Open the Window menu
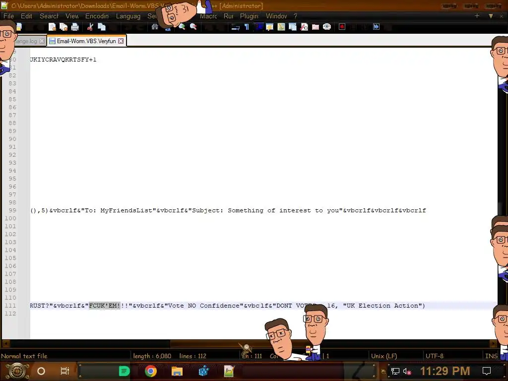The height and width of the screenshot is (381, 508). tap(276, 16)
